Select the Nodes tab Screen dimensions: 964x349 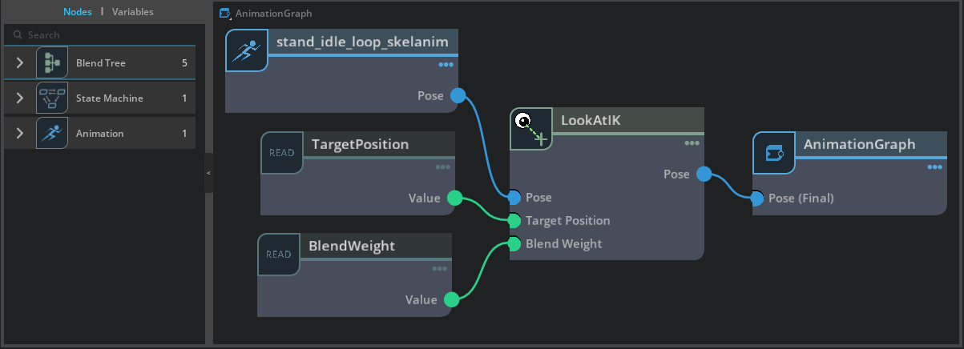(x=78, y=12)
